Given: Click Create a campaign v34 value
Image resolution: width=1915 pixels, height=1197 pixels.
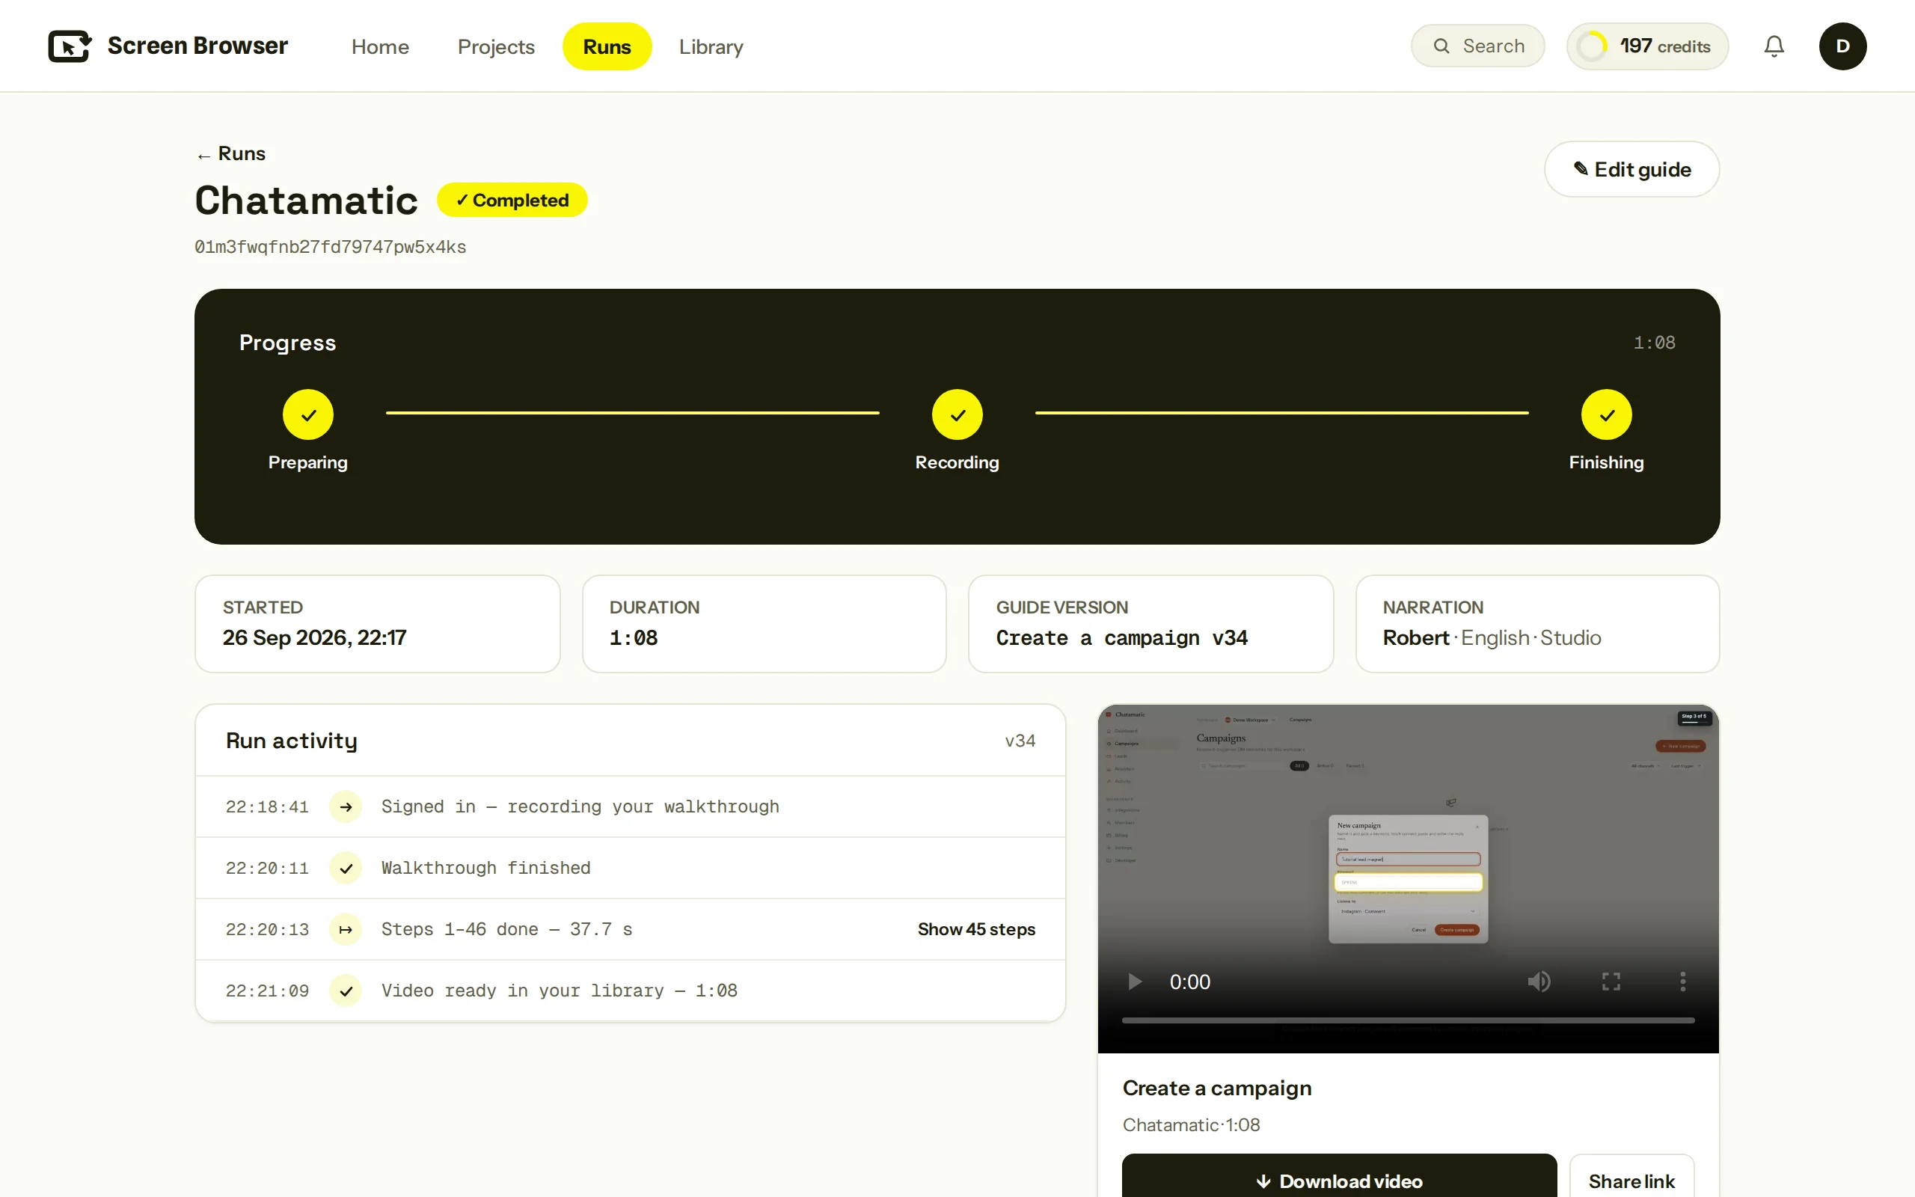Looking at the screenshot, I should [x=1121, y=638].
